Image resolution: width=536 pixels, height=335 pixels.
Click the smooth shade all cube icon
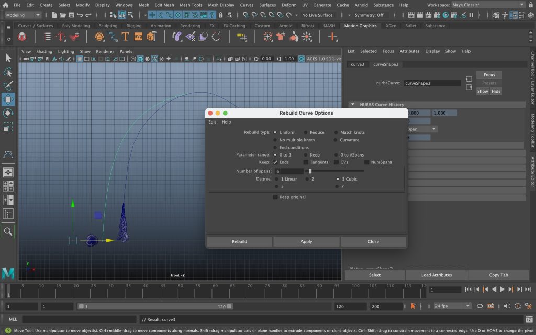click(x=140, y=59)
